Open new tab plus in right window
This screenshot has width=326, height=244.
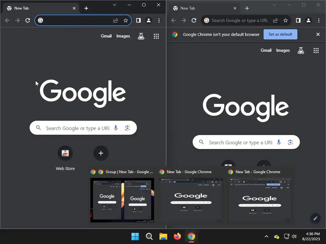tap(247, 8)
